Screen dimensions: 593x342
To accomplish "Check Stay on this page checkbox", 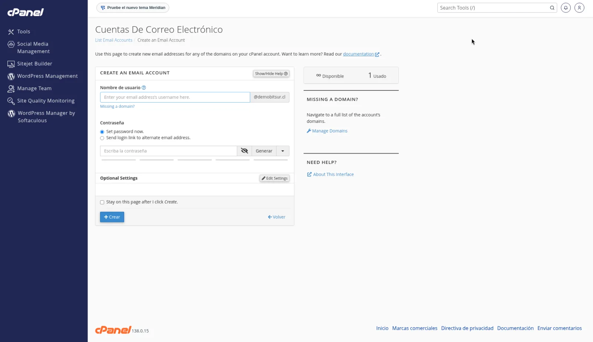I will point(102,202).
